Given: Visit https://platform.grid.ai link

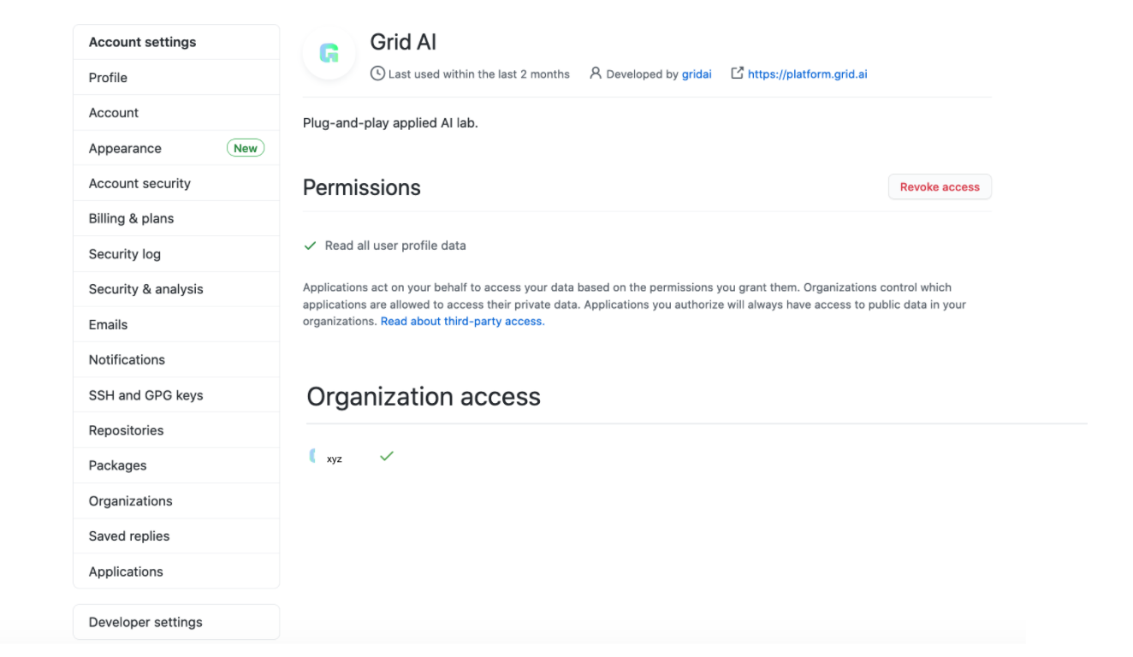Looking at the screenshot, I should tap(807, 74).
